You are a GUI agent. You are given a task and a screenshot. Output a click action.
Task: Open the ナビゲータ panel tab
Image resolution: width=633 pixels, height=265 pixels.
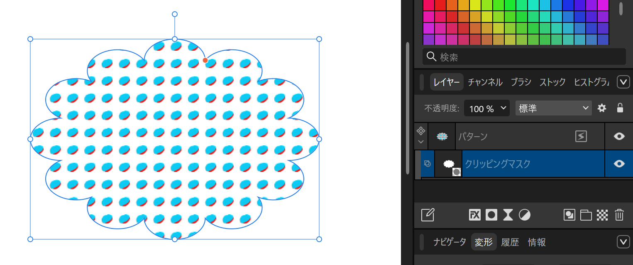tap(450, 242)
